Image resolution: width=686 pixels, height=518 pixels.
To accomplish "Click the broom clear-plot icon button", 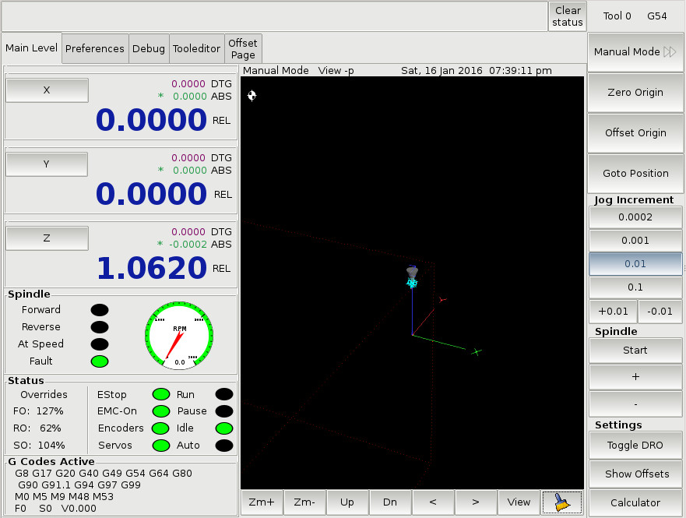I will pyautogui.click(x=562, y=502).
